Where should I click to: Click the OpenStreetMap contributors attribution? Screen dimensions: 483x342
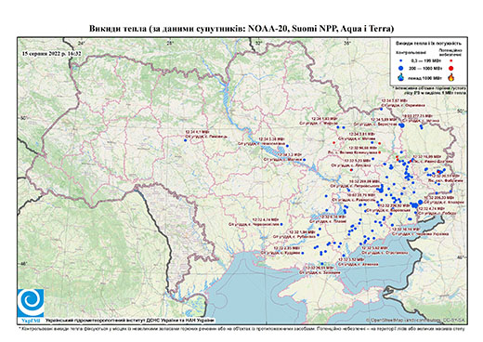(416, 320)
